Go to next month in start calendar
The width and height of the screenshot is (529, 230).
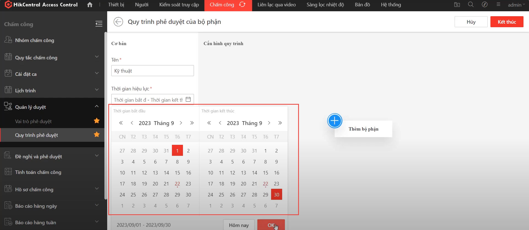pyautogui.click(x=181, y=123)
